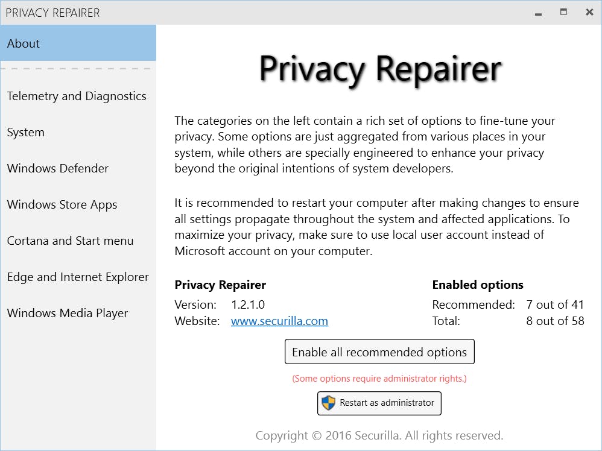Click the Recommended 7 out of 41 count
602x451 pixels.
click(555, 304)
